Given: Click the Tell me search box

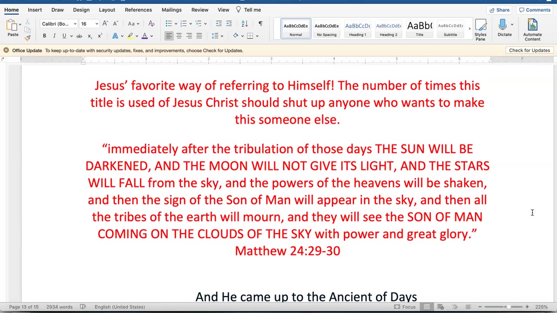Looking at the screenshot, I should pos(248,10).
